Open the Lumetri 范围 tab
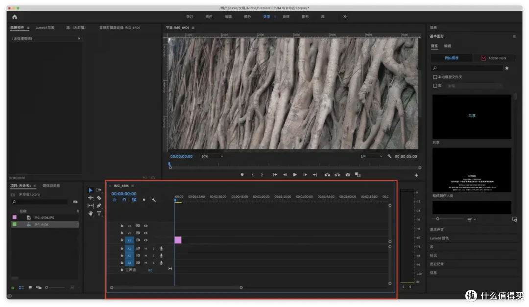 tap(45, 27)
